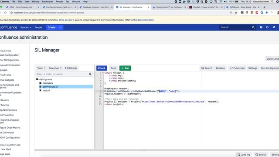Image resolution: width=279 pixels, height=157 pixels.
Task: Click Load log in bottom panel
Action: 244,155
